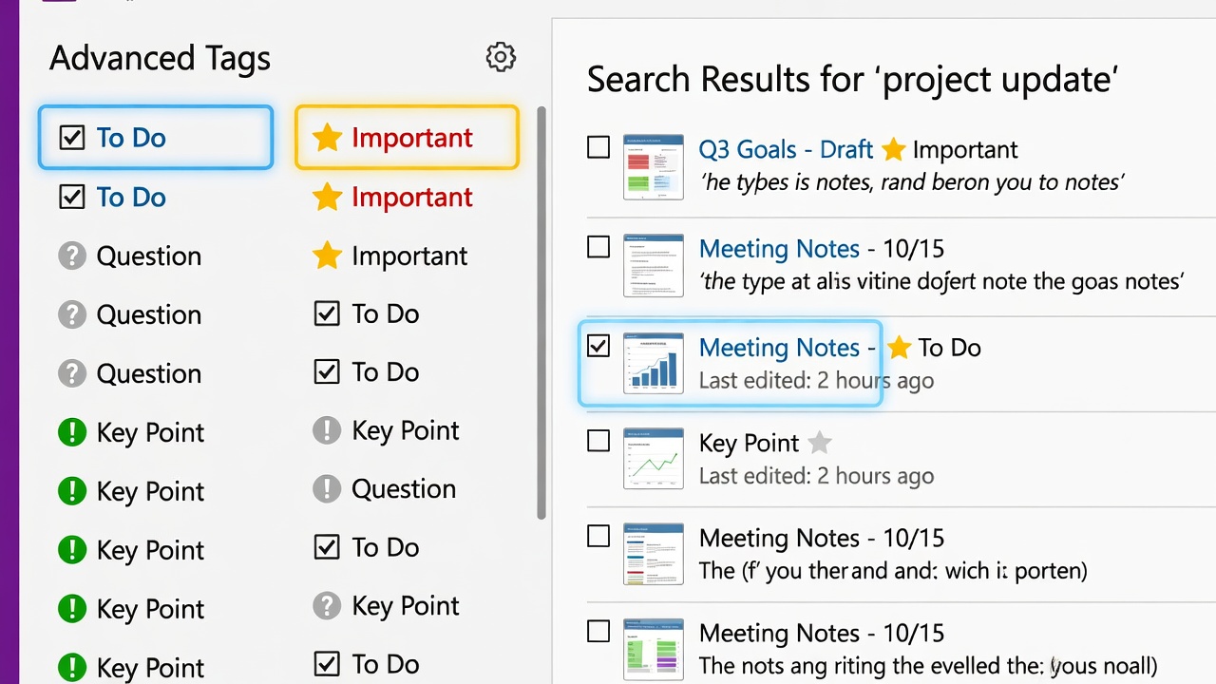Open Meeting Notes - 10/15 blue title link
1216x684 pixels.
(779, 249)
